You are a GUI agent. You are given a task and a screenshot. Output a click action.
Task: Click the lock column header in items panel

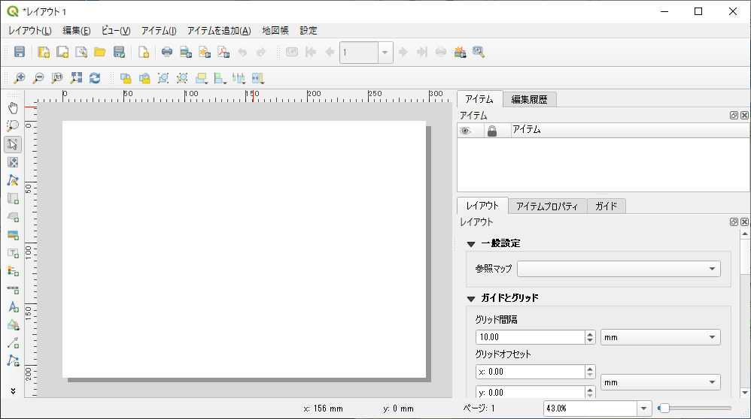coord(492,131)
